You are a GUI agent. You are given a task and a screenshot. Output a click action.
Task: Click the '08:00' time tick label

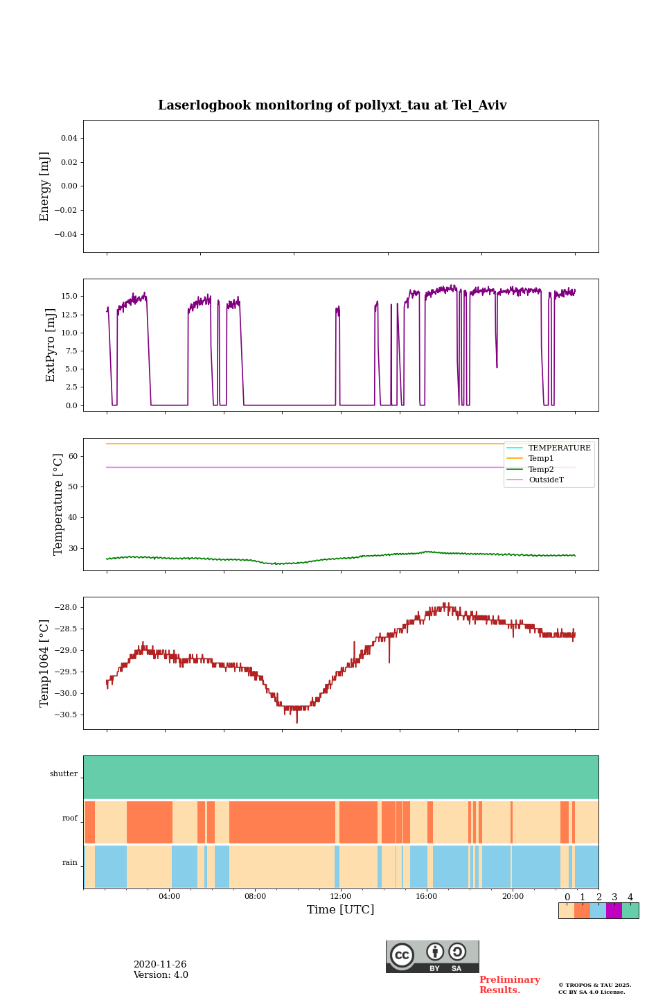tap(255, 897)
